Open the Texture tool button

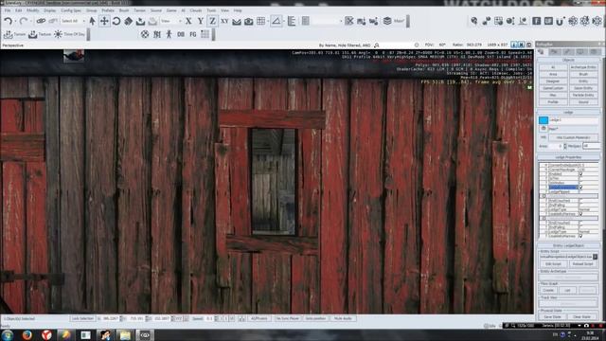[40, 34]
